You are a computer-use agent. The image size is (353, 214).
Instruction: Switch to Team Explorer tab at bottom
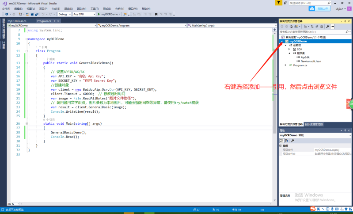(x=314, y=124)
